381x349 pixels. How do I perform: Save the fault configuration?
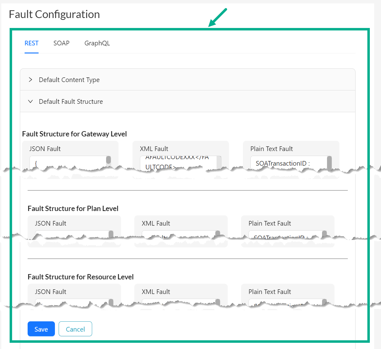pyautogui.click(x=41, y=329)
